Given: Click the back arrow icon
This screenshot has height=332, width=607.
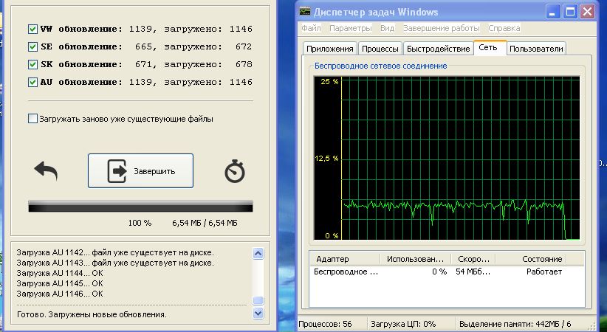Looking at the screenshot, I should pos(46,171).
